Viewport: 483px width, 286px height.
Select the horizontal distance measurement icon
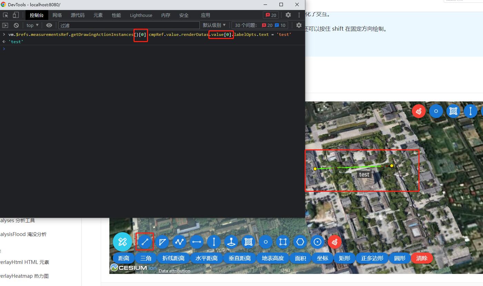click(x=197, y=242)
